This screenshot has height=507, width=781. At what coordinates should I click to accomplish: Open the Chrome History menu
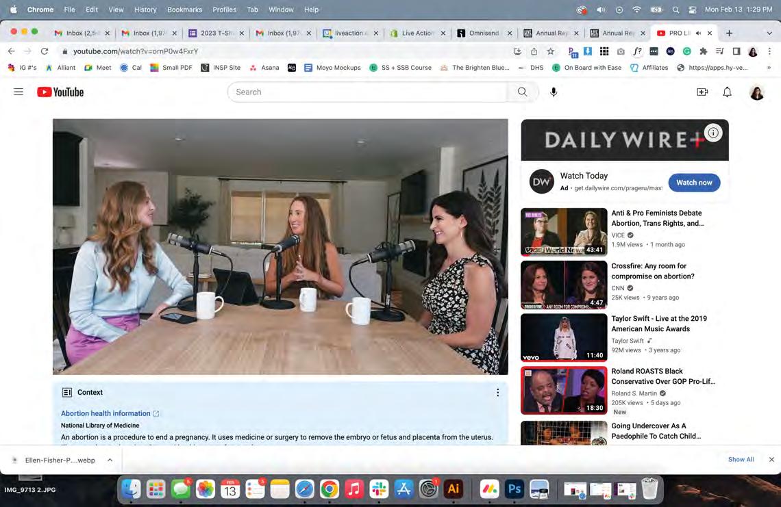click(x=145, y=10)
